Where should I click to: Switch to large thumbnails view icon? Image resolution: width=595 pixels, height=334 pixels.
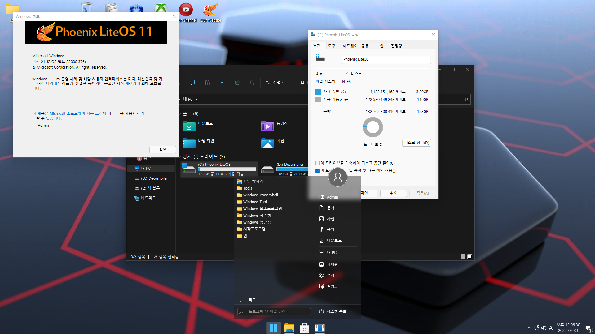click(470, 257)
